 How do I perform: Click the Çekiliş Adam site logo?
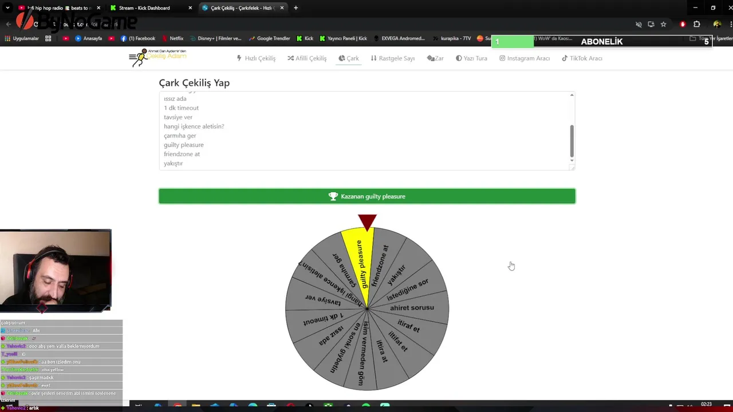[x=157, y=57]
